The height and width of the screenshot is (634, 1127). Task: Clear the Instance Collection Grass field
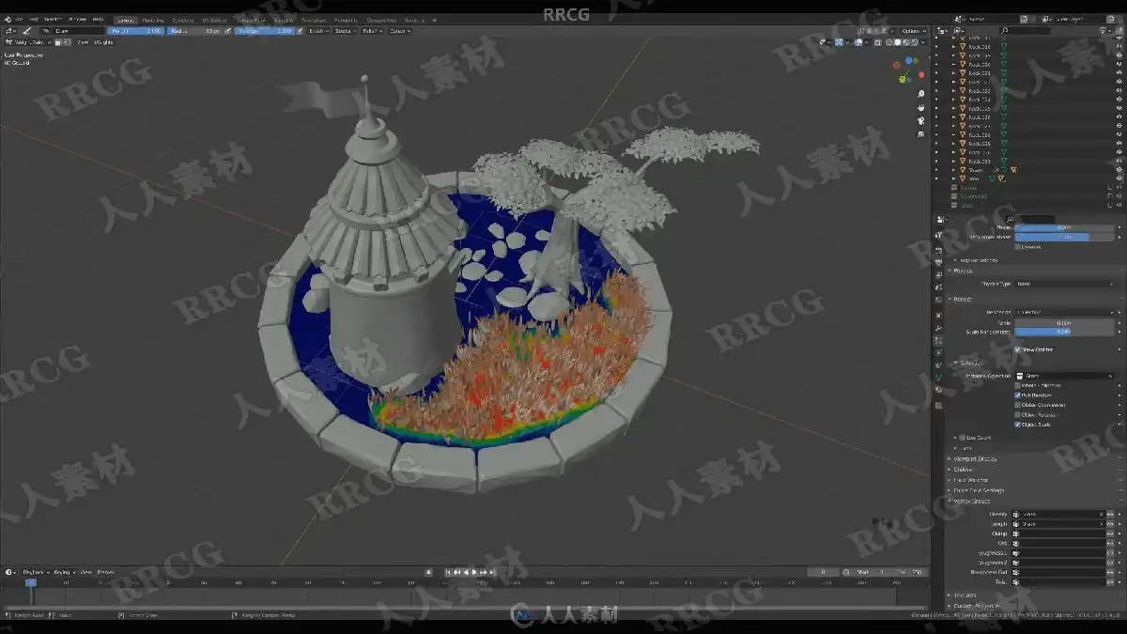pos(1109,376)
